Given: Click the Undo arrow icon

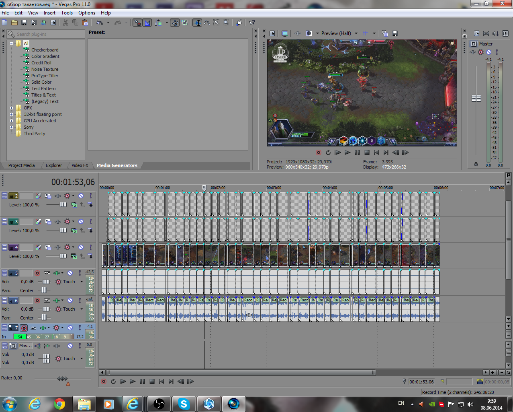Looking at the screenshot, I should pyautogui.click(x=99, y=23).
